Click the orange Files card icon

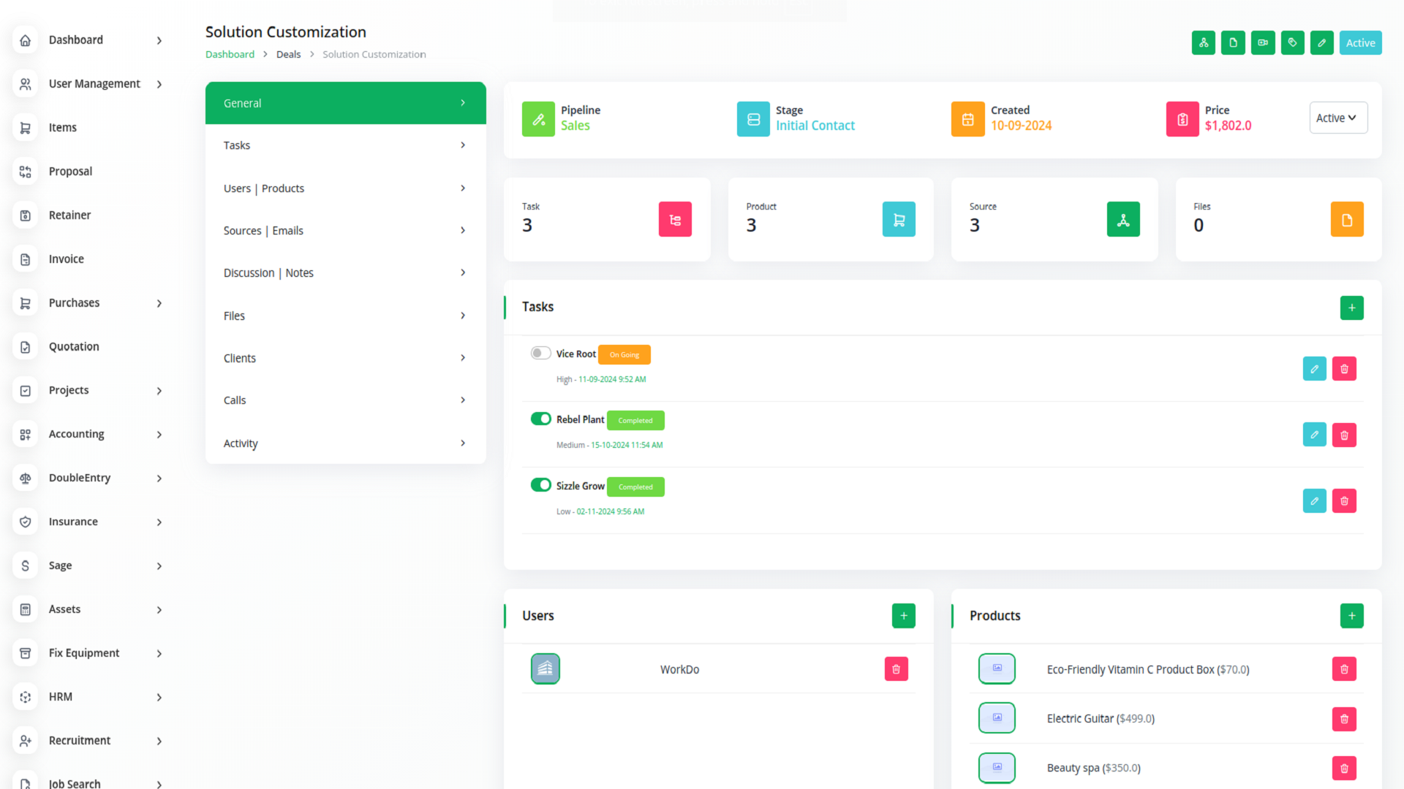click(x=1346, y=219)
